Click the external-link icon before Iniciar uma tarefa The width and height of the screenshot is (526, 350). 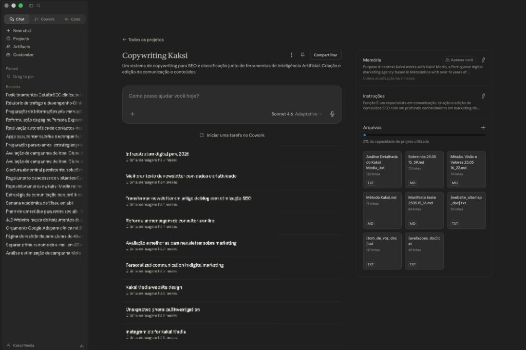pos(201,135)
